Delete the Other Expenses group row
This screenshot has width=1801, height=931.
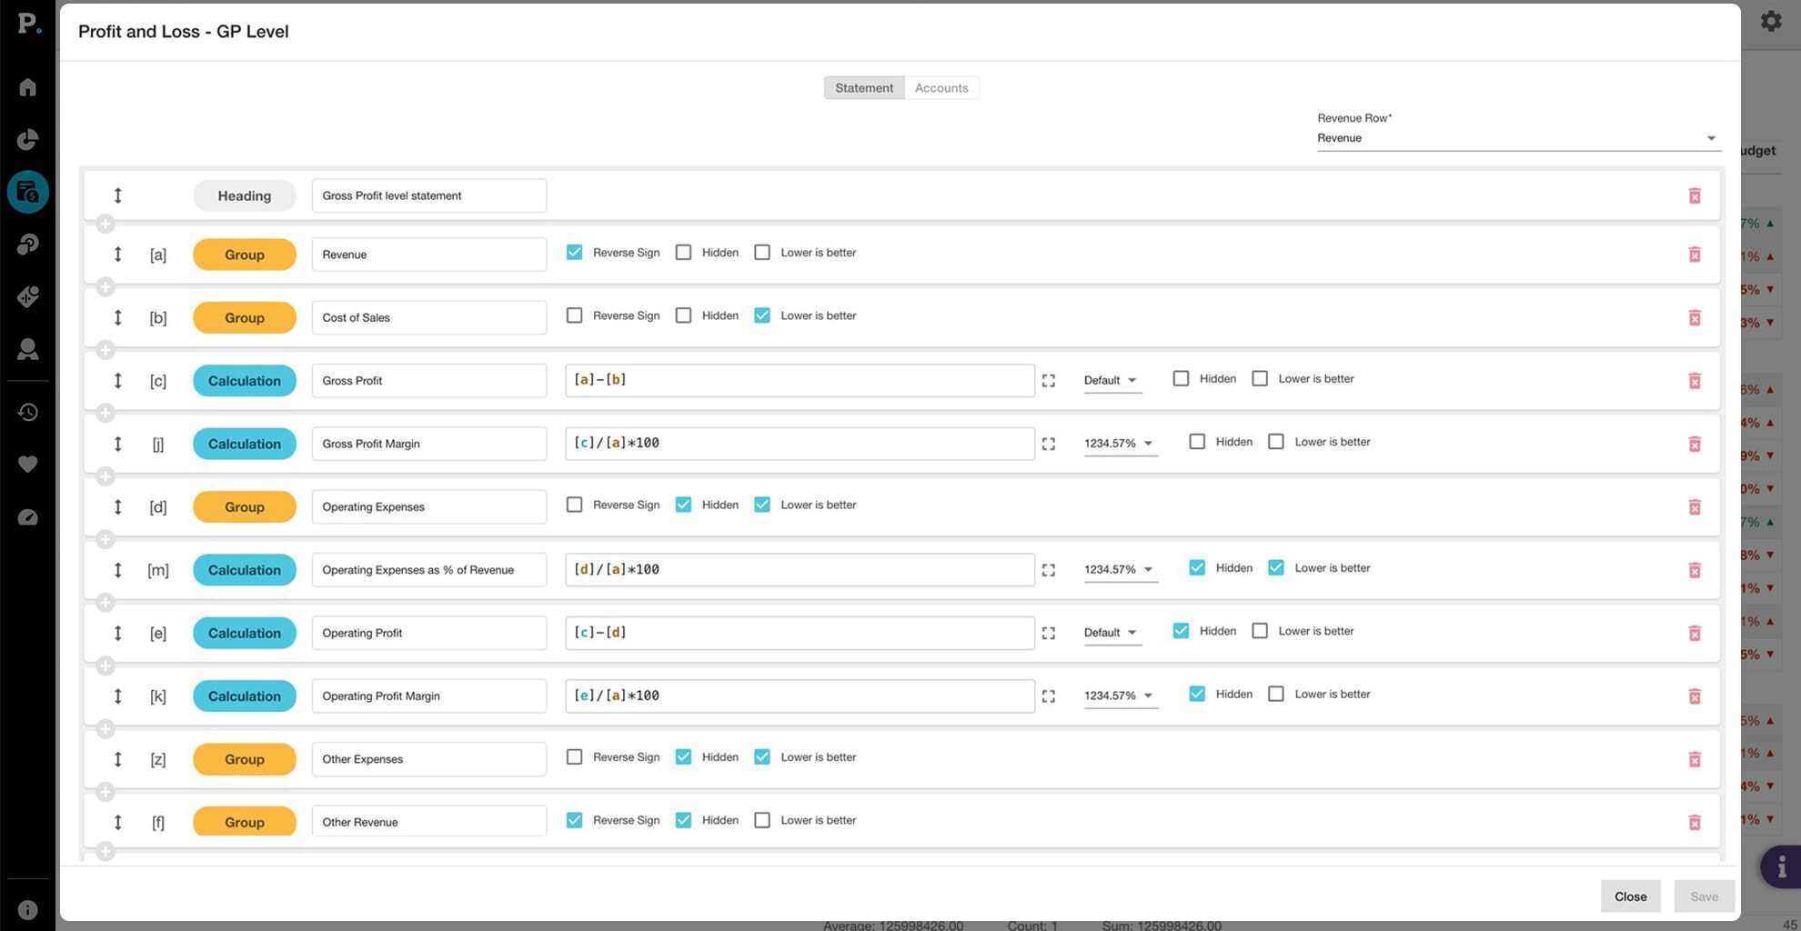click(x=1694, y=759)
